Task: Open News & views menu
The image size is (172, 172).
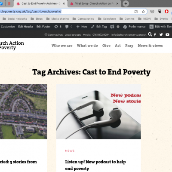Action: tap(150, 46)
